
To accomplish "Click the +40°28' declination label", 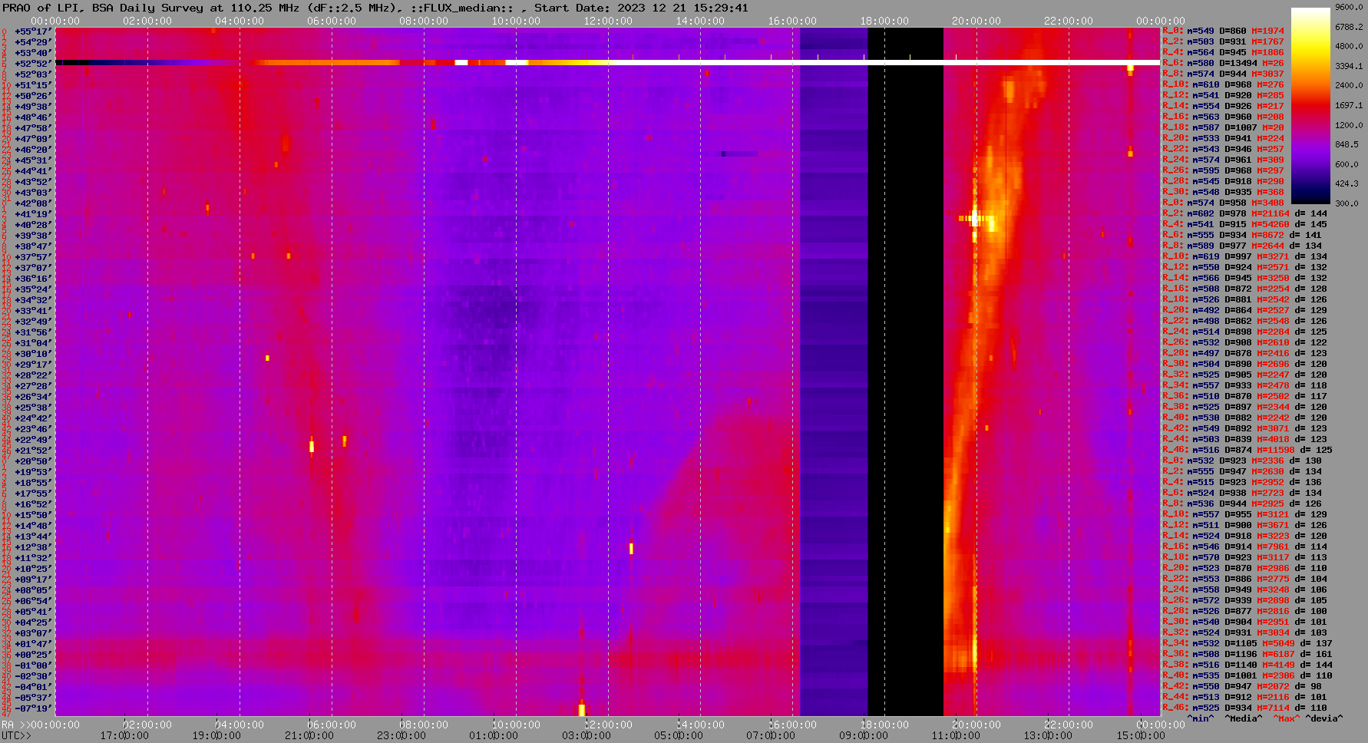I will coord(33,225).
